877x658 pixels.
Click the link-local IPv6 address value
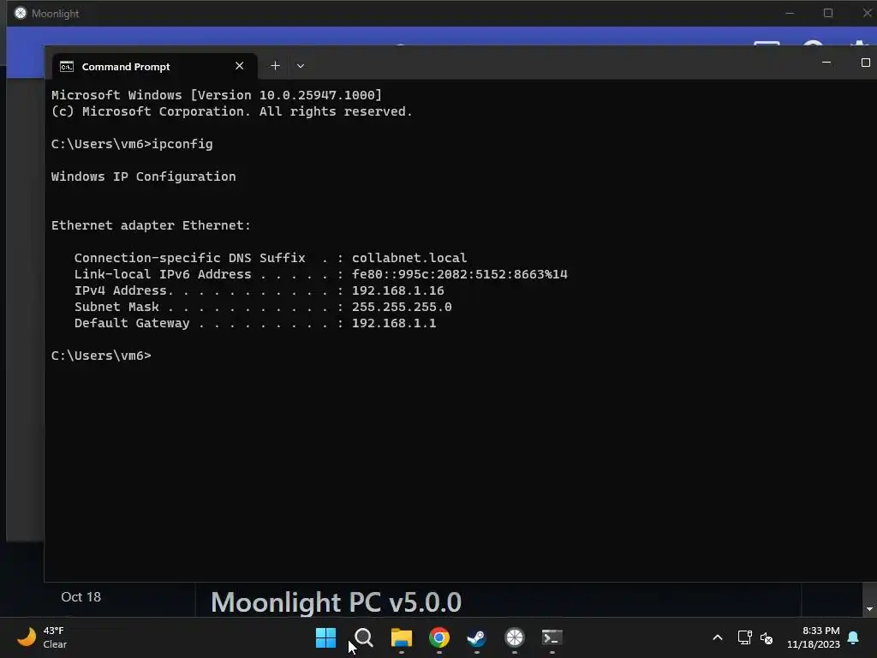pyautogui.click(x=460, y=274)
